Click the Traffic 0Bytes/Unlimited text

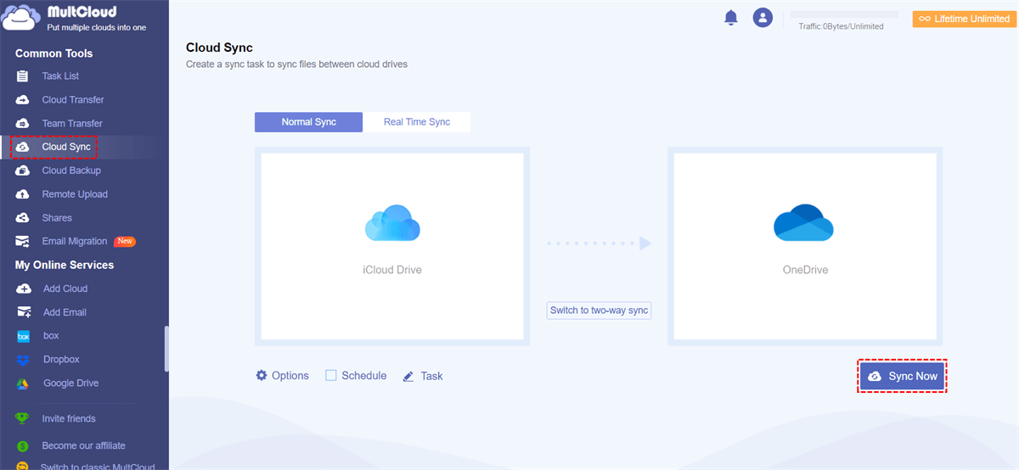(841, 26)
